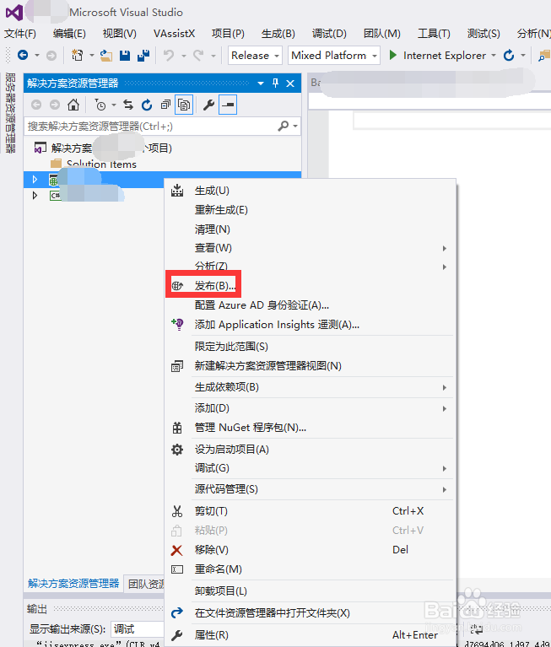Select 清理(N) in the context menu

311,229
